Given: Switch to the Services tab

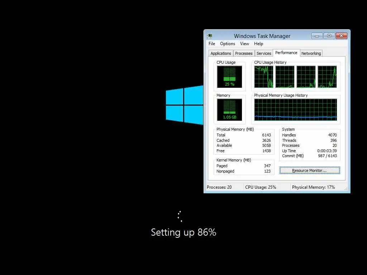Looking at the screenshot, I should [x=264, y=53].
